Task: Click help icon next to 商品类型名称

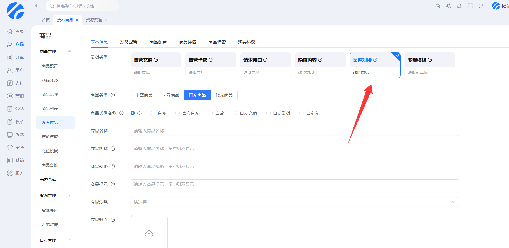Action: click(121, 113)
